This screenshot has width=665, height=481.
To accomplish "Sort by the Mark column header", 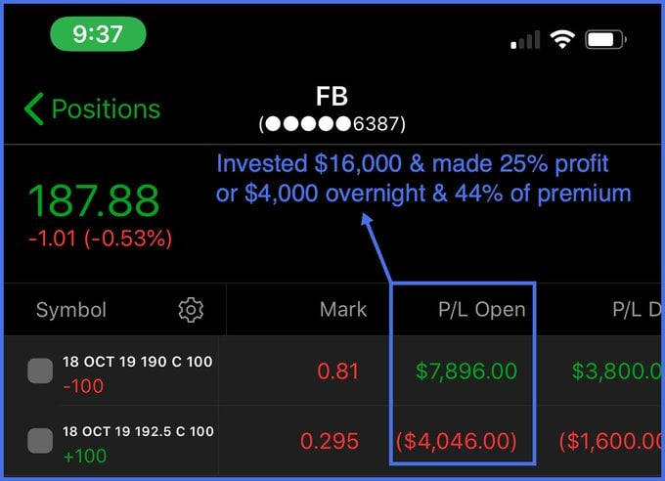I will (x=343, y=310).
